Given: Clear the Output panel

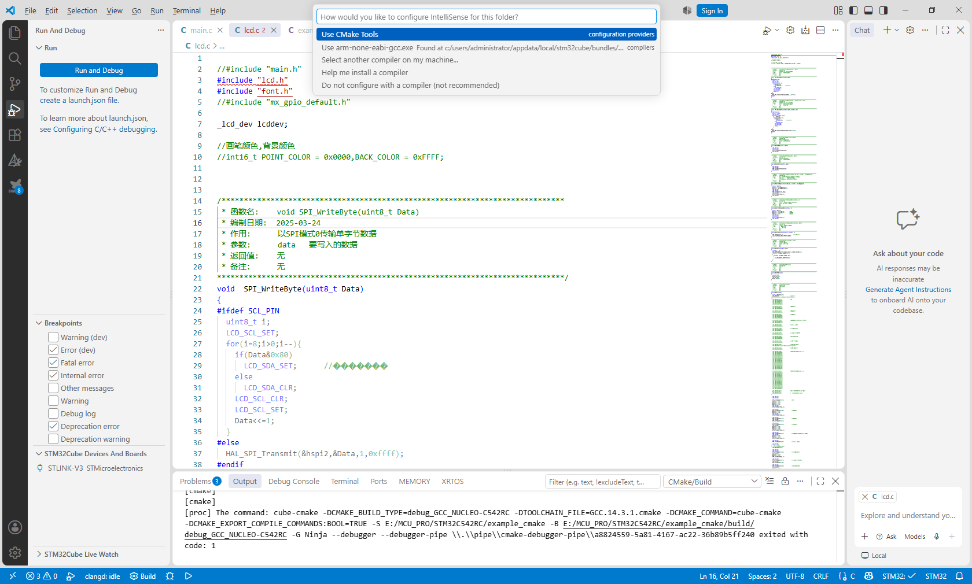Looking at the screenshot, I should 770,481.
